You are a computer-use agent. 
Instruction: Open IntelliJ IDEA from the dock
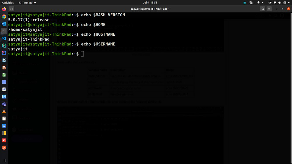click(x=4, y=53)
